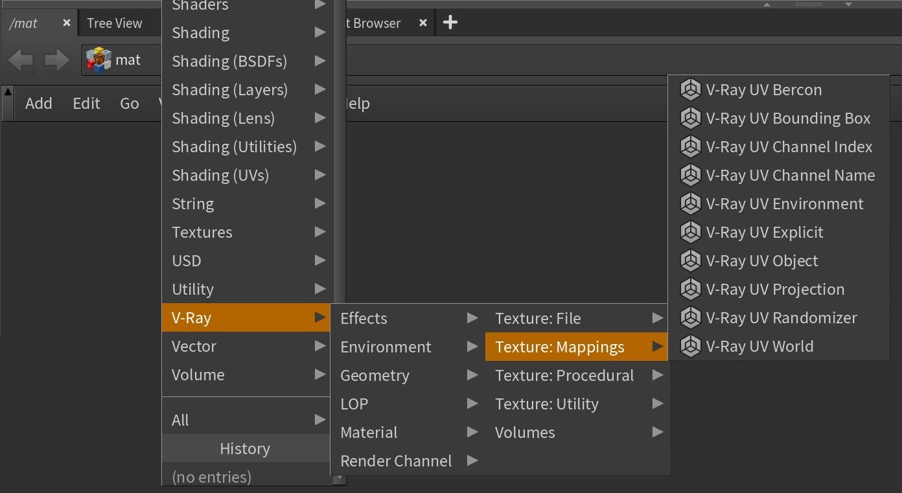This screenshot has height=493, width=902.
Task: Click the V-Ray UV Projection icon
Action: (x=690, y=289)
